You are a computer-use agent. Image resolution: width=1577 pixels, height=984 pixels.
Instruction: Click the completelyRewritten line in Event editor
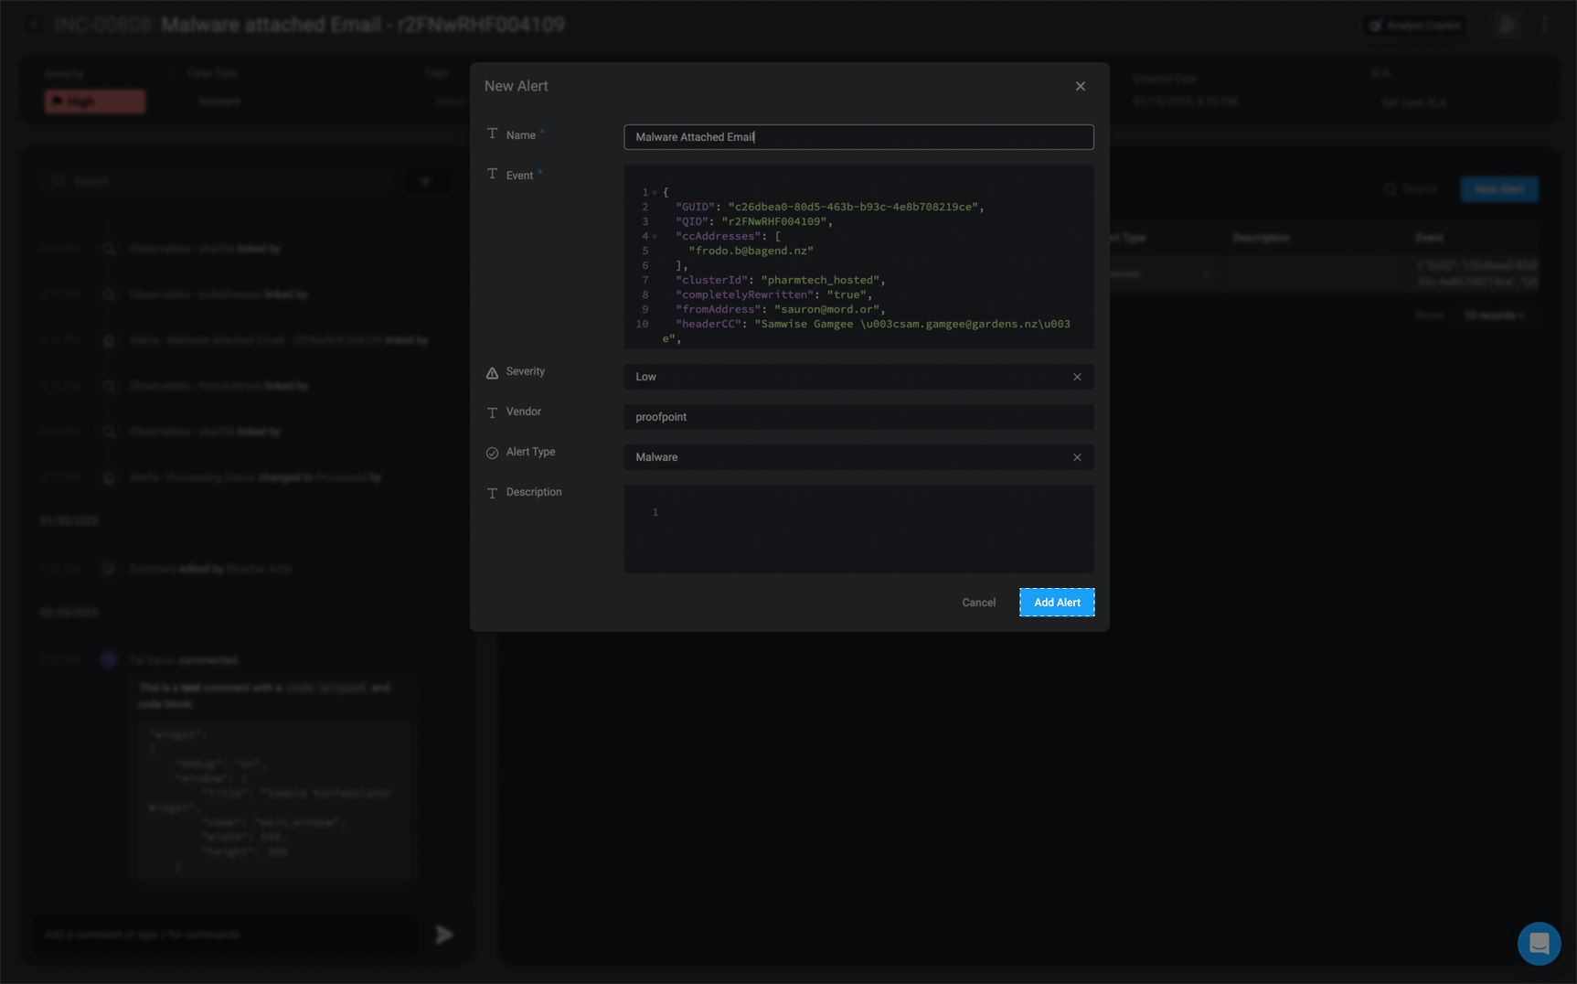(774, 294)
